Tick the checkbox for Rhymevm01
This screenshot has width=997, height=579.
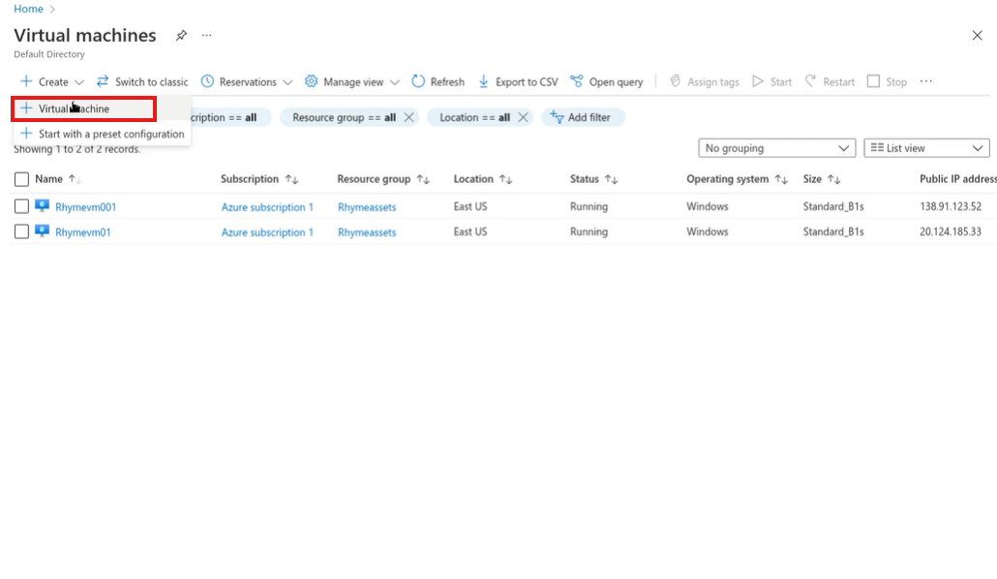point(21,231)
